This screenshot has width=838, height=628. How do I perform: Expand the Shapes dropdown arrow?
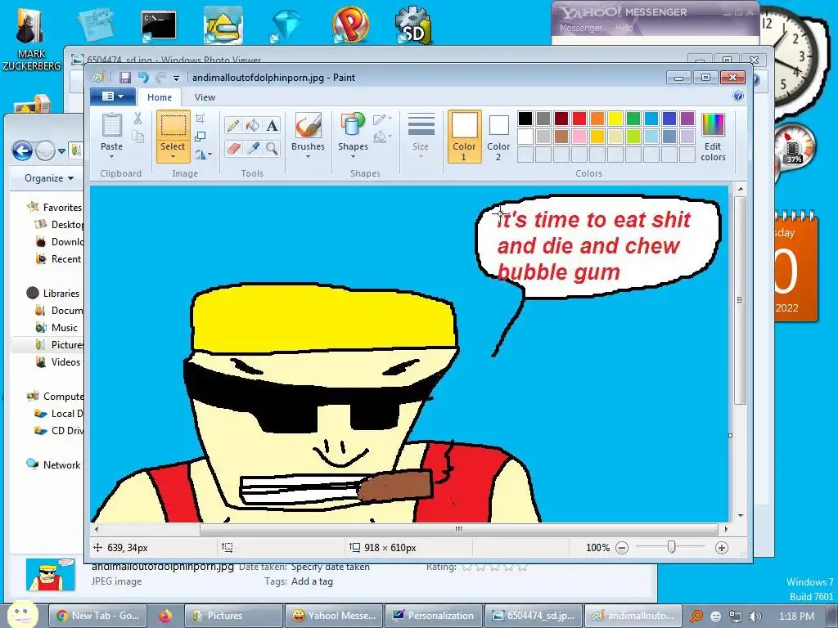[353, 157]
